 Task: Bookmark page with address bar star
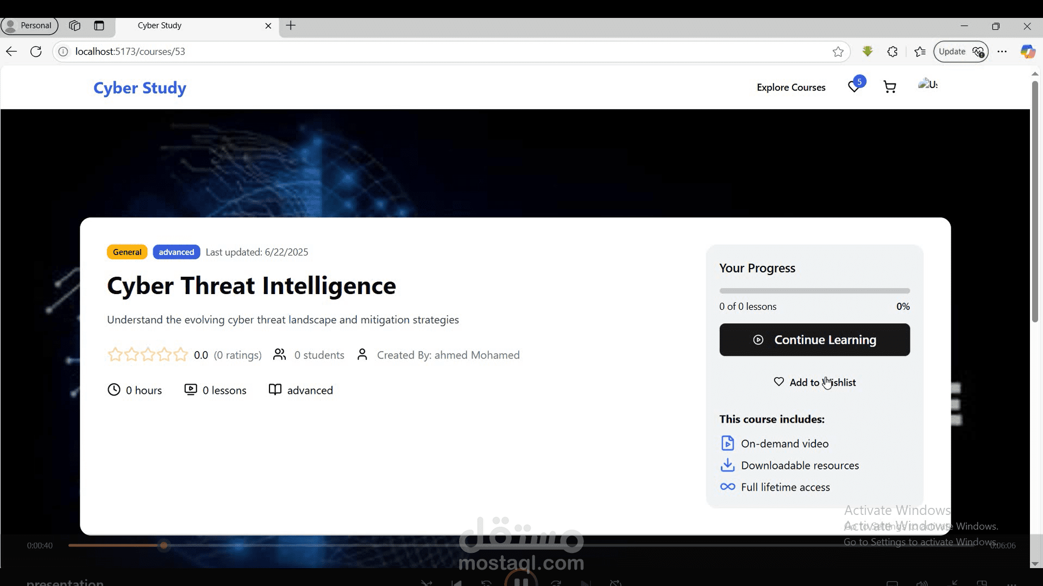(x=838, y=52)
